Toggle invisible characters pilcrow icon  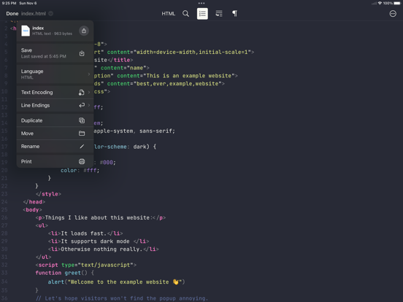[x=234, y=14]
